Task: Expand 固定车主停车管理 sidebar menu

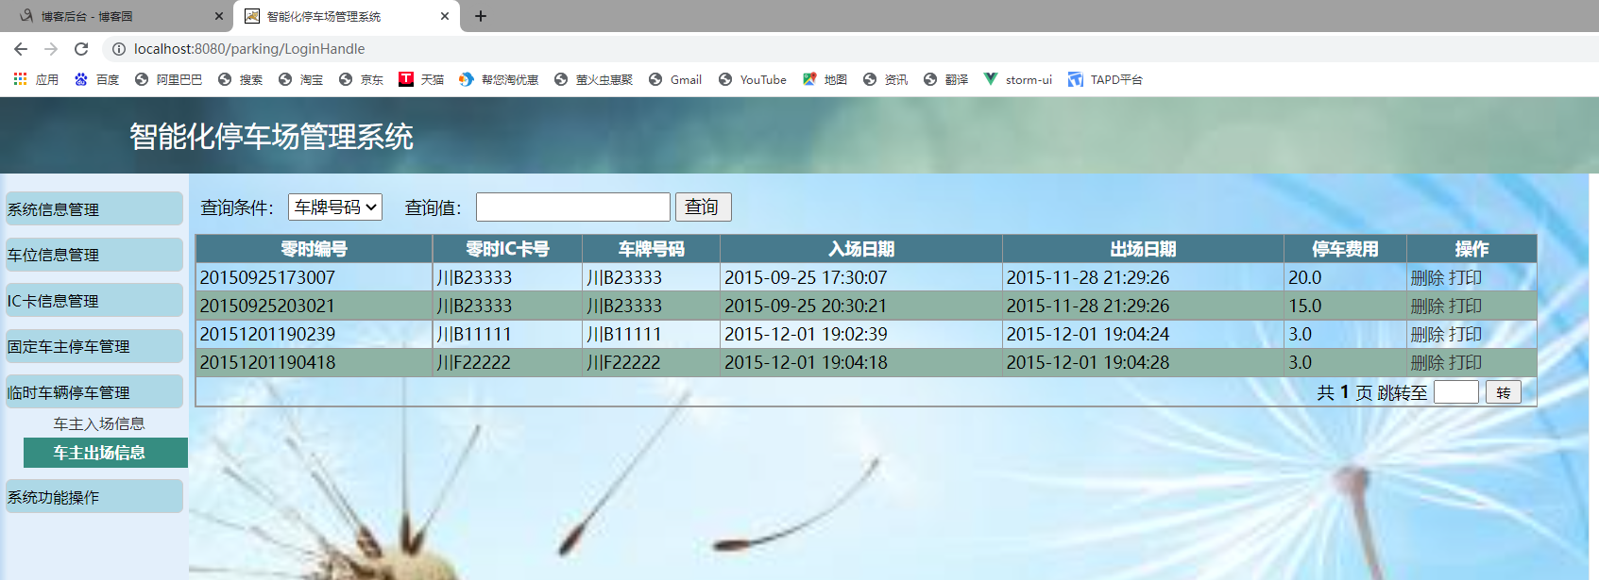Action: [x=94, y=346]
